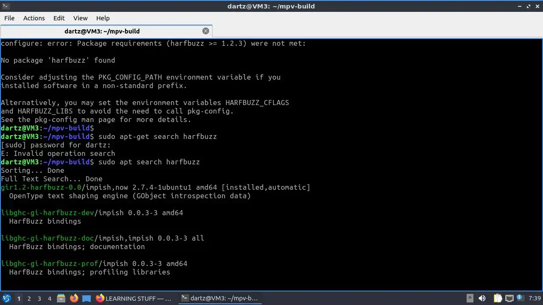Open the file manager icon in taskbar
Viewport: 543px width, 305px height.
point(61,298)
